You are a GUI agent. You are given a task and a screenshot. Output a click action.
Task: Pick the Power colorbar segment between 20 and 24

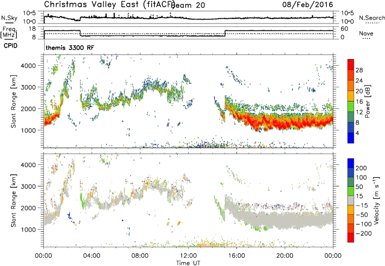pyautogui.click(x=351, y=85)
